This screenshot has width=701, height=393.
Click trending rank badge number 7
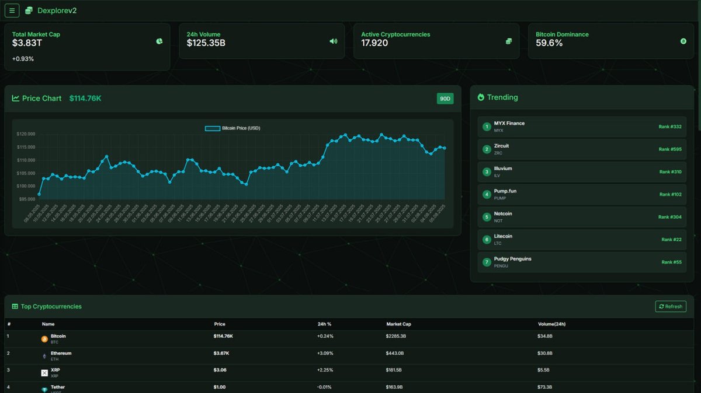tap(487, 262)
